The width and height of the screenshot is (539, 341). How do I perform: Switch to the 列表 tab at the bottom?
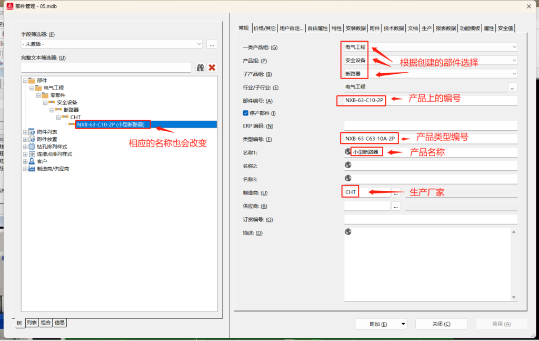click(x=32, y=323)
